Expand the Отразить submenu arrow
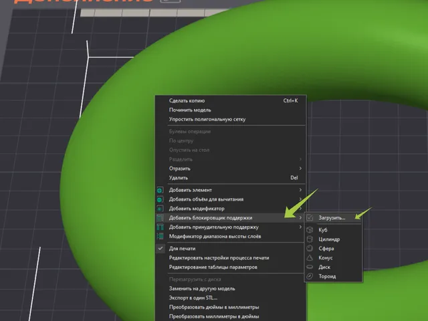The width and height of the screenshot is (428, 321). tap(300, 169)
